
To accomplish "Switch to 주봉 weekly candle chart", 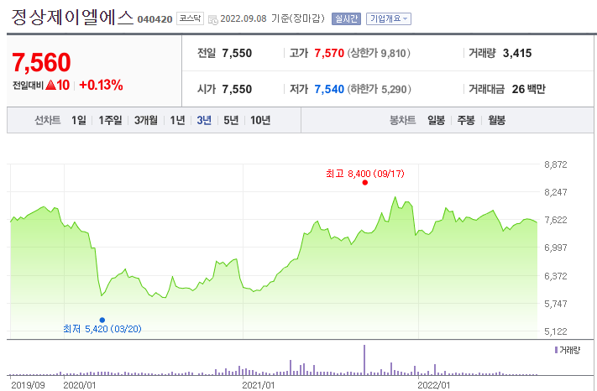I will 466,120.
